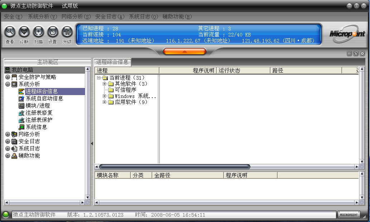
Task: Expand the 安全防护与策略 node
Action: point(8,77)
